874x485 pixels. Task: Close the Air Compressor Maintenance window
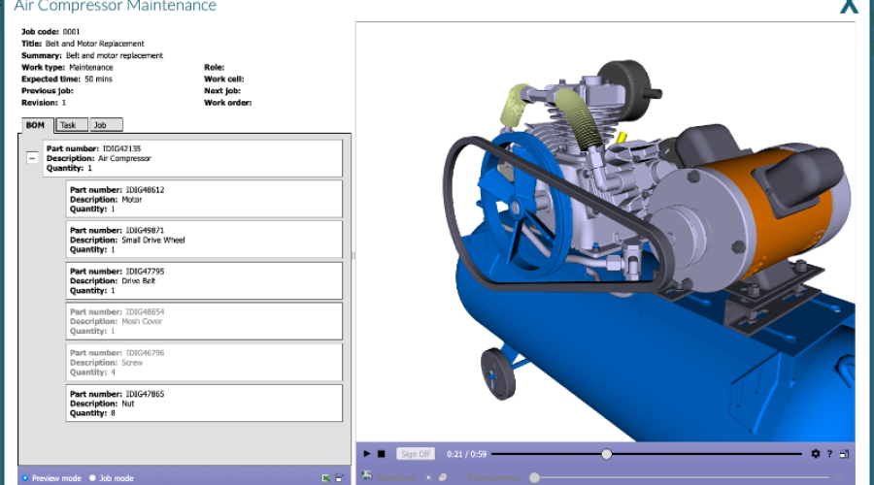pos(849,7)
